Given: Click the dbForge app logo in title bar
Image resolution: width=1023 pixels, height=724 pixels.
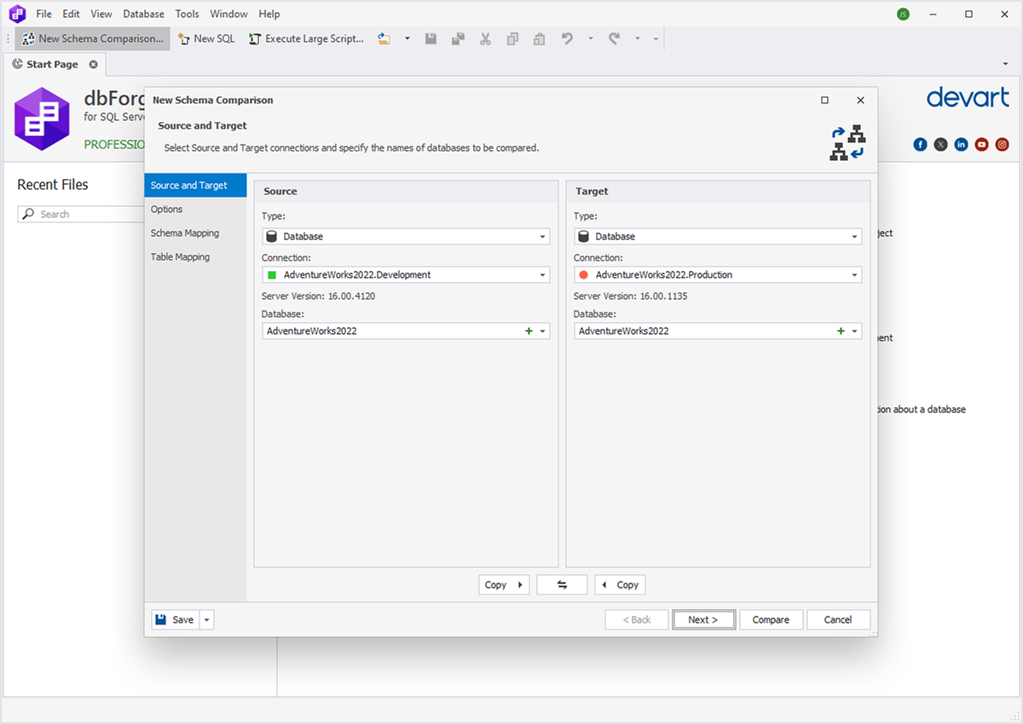Looking at the screenshot, I should (17, 14).
